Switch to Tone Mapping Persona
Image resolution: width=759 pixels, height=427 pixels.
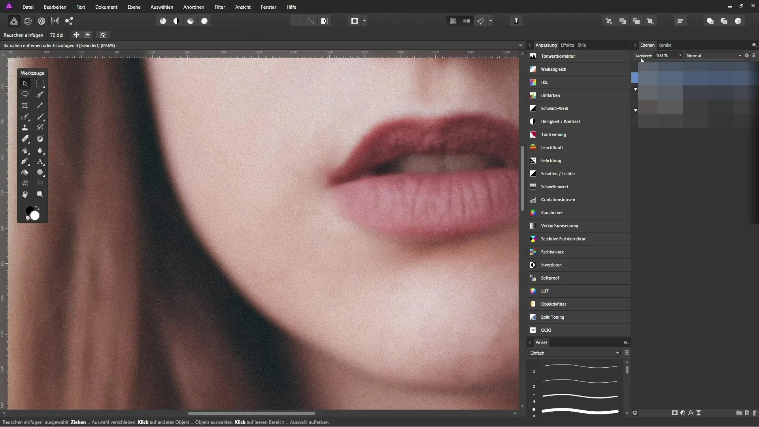55,21
